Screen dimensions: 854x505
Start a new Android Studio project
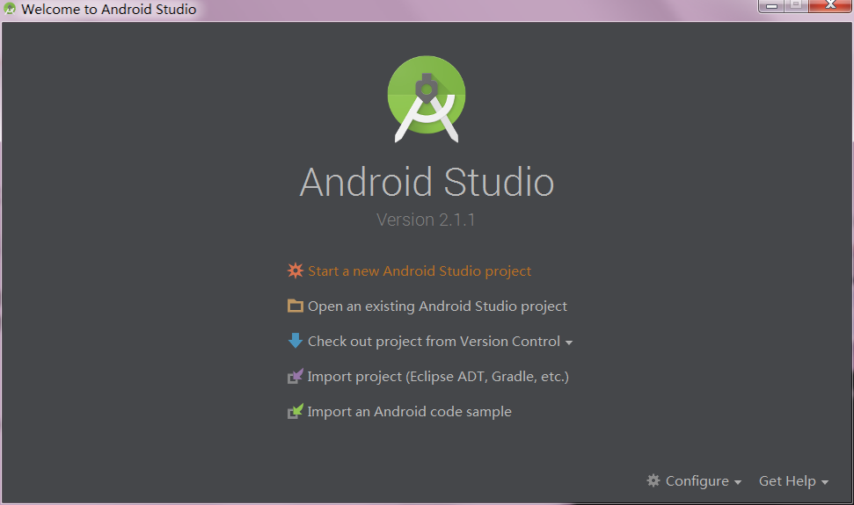pos(420,271)
